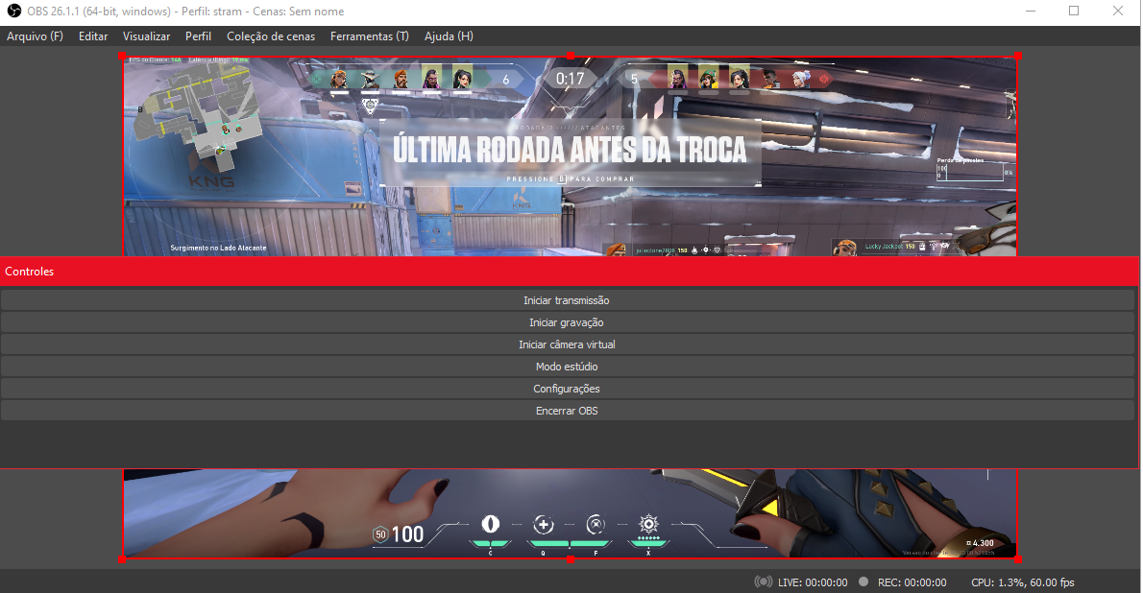1143x593 pixels.
Task: Open Configurações
Action: coord(567,389)
